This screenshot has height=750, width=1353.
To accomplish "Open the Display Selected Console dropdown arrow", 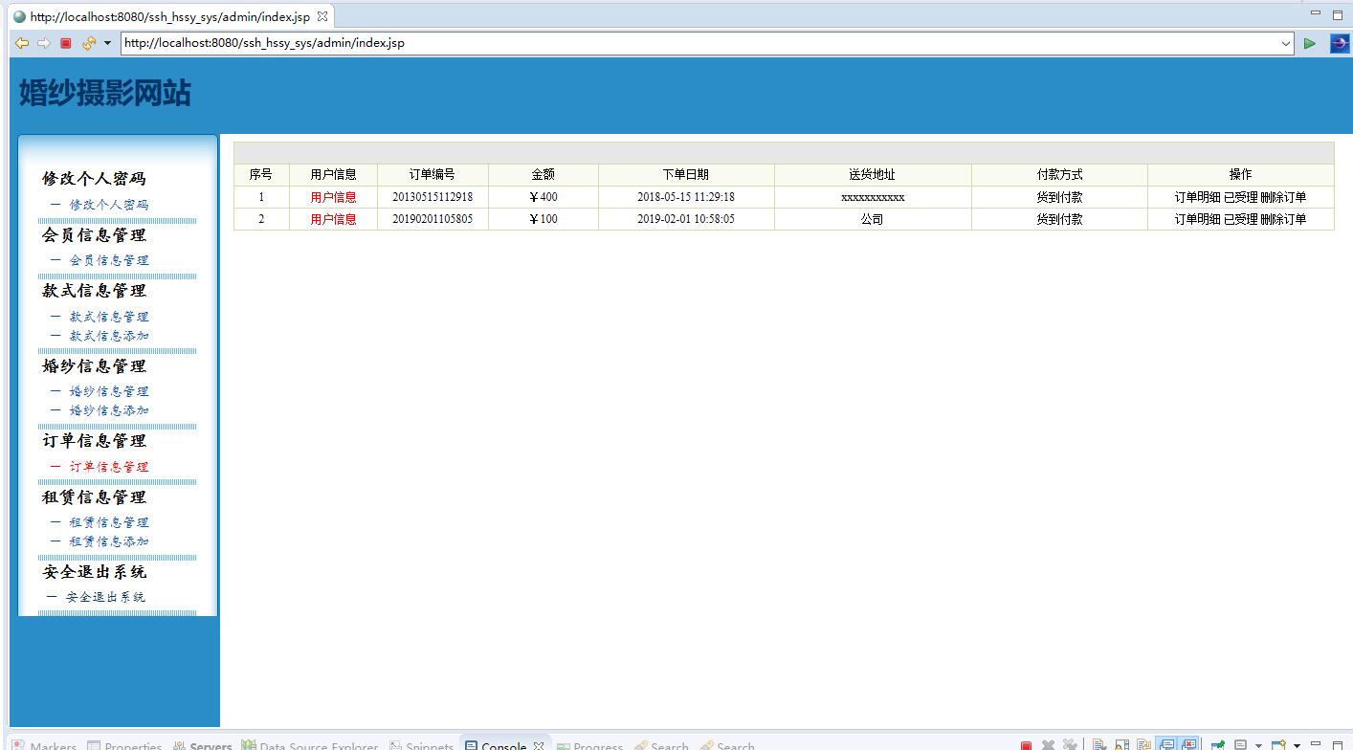I will [1259, 743].
